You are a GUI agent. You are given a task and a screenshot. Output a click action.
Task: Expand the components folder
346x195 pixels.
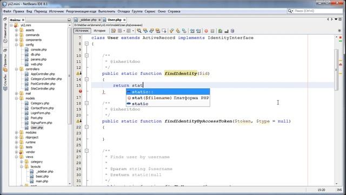click(x=17, y=40)
